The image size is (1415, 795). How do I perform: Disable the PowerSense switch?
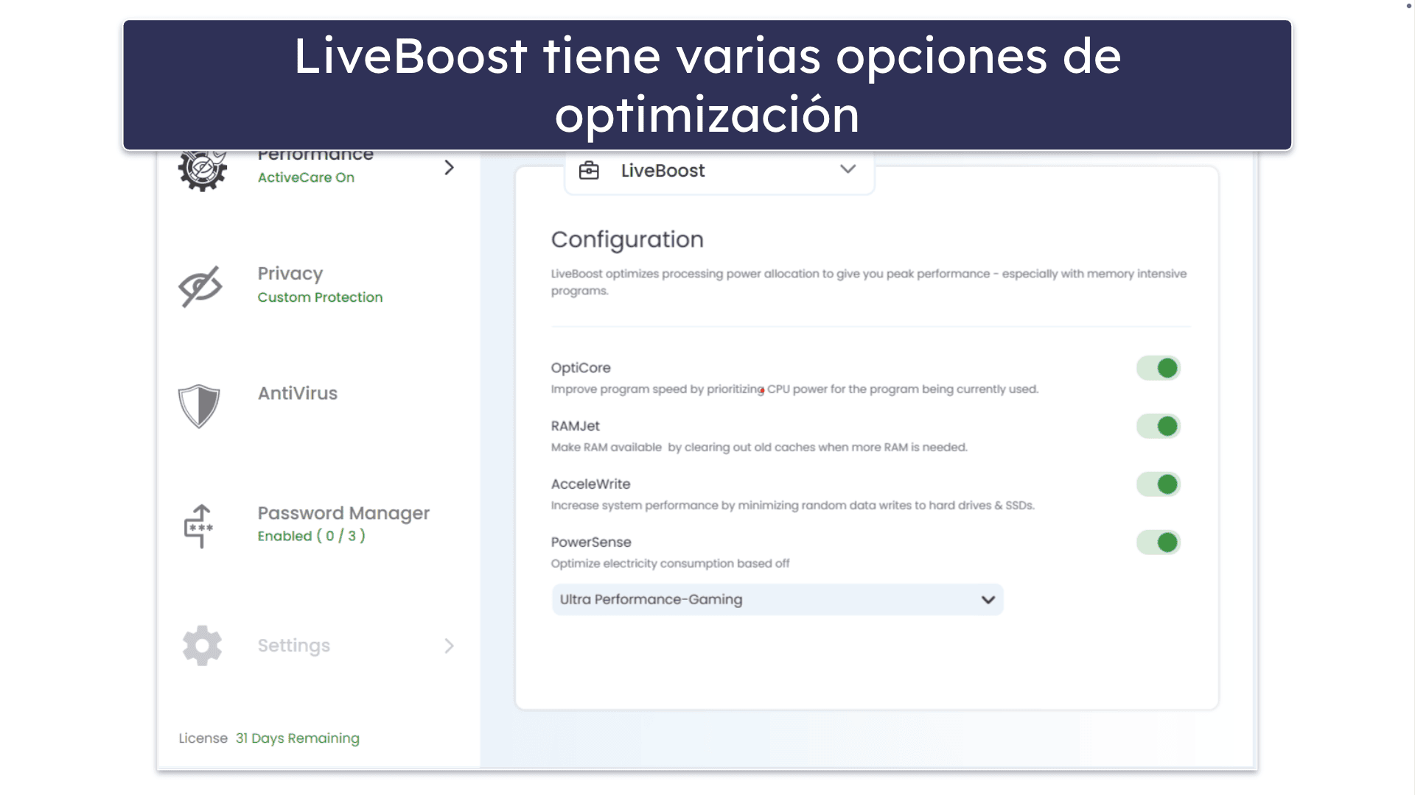click(1158, 543)
